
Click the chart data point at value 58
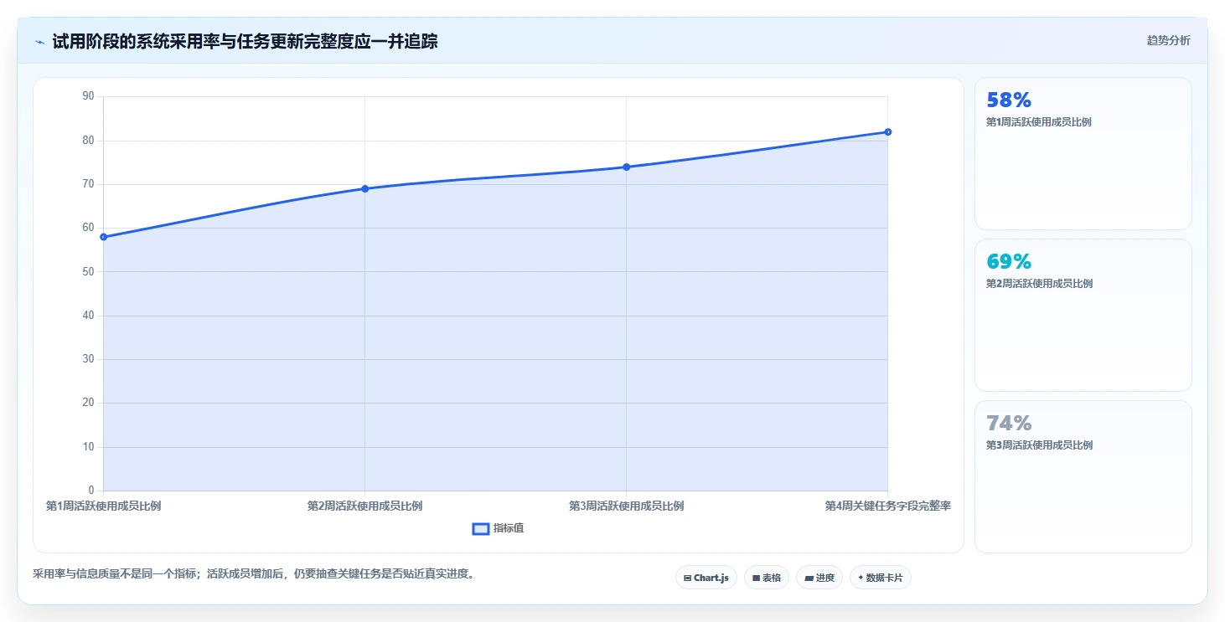click(x=103, y=237)
